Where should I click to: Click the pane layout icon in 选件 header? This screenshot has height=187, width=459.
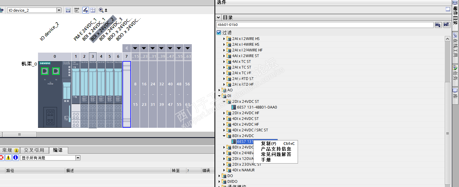tap(448, 9)
